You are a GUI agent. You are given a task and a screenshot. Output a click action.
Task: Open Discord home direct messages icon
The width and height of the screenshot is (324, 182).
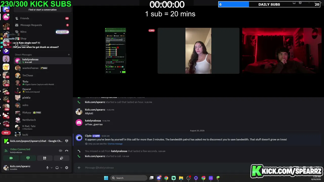point(6,9)
